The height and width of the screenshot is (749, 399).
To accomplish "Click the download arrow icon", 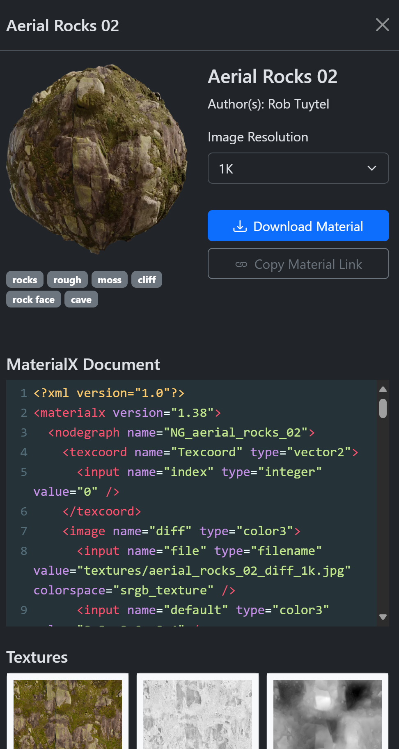I will tap(240, 226).
